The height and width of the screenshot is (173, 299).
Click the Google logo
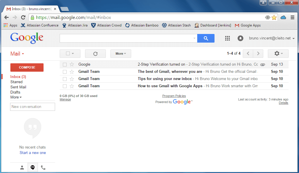pyautogui.click(x=27, y=38)
